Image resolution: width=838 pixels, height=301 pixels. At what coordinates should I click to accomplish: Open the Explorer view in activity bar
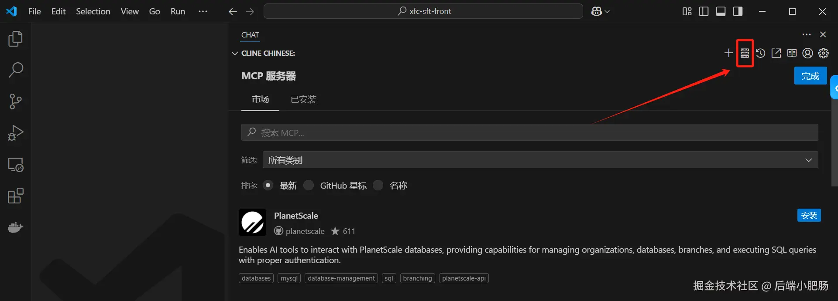(x=16, y=39)
